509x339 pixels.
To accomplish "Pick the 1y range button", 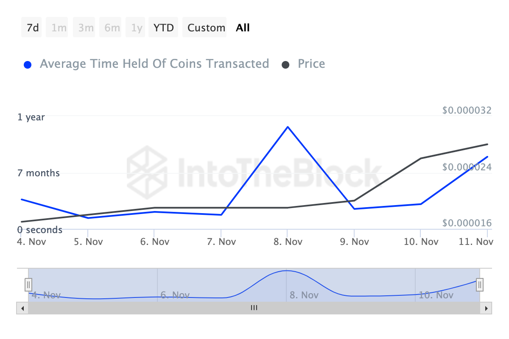I will point(137,28).
